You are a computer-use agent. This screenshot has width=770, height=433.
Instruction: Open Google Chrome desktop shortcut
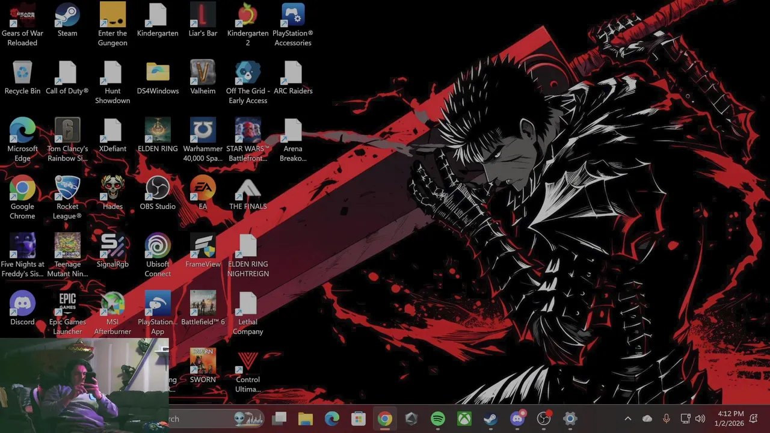tap(22, 198)
